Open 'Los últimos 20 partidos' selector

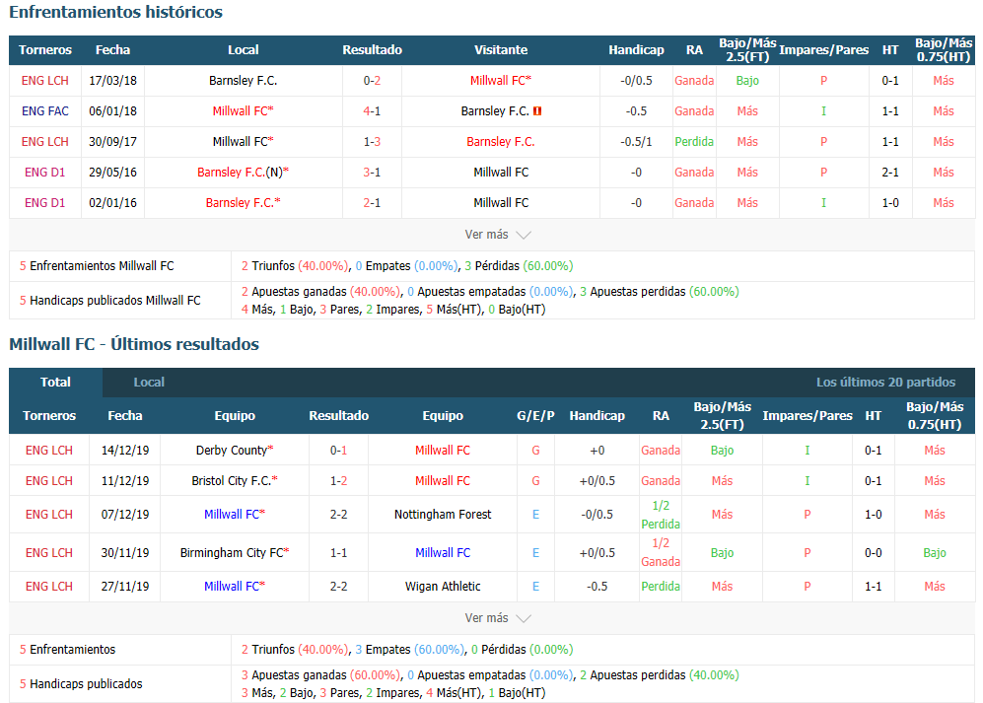pos(885,382)
